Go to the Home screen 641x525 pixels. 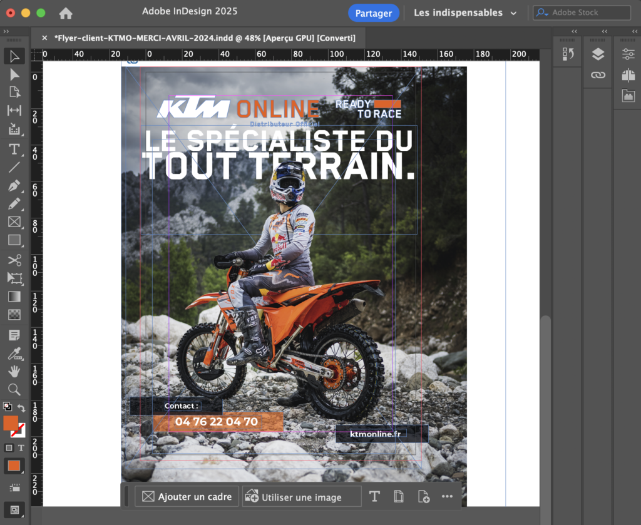tap(65, 14)
